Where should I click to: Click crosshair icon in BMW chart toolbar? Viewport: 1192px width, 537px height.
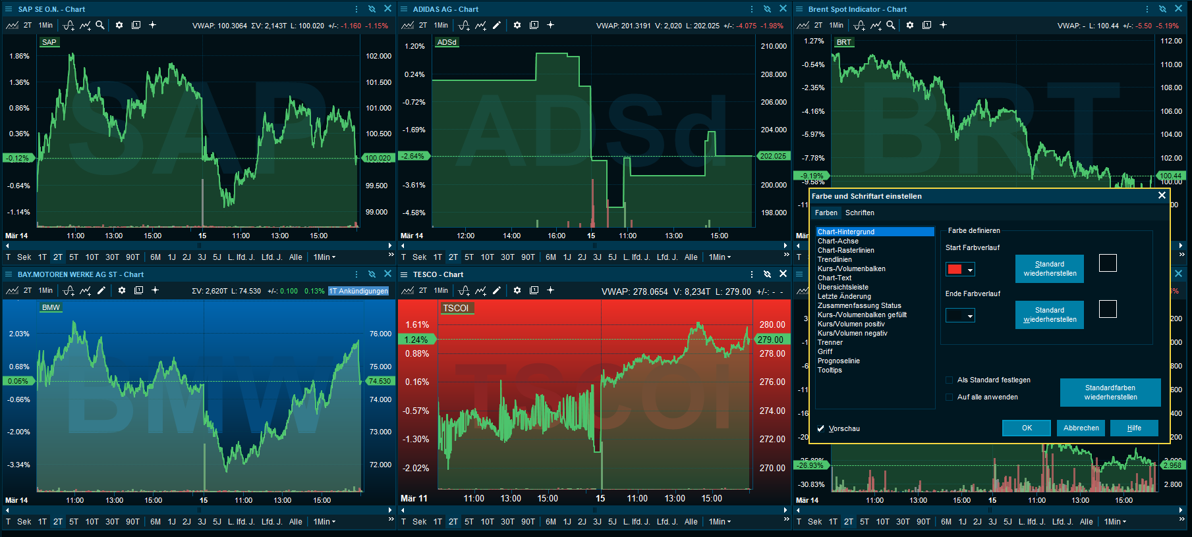[x=156, y=290]
